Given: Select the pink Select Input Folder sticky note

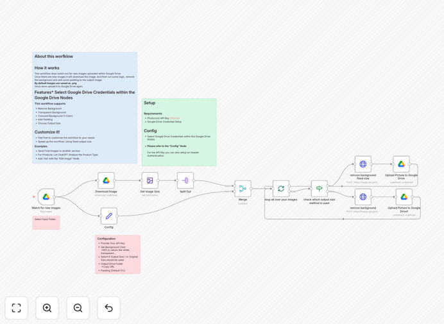Looking at the screenshot, I should coord(46,223).
